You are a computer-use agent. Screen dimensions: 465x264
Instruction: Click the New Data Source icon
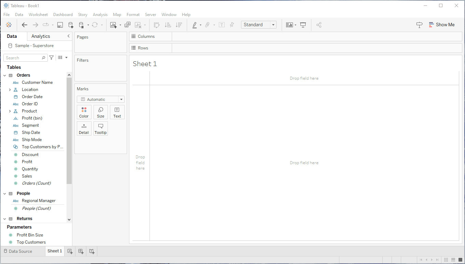pyautogui.click(x=71, y=25)
